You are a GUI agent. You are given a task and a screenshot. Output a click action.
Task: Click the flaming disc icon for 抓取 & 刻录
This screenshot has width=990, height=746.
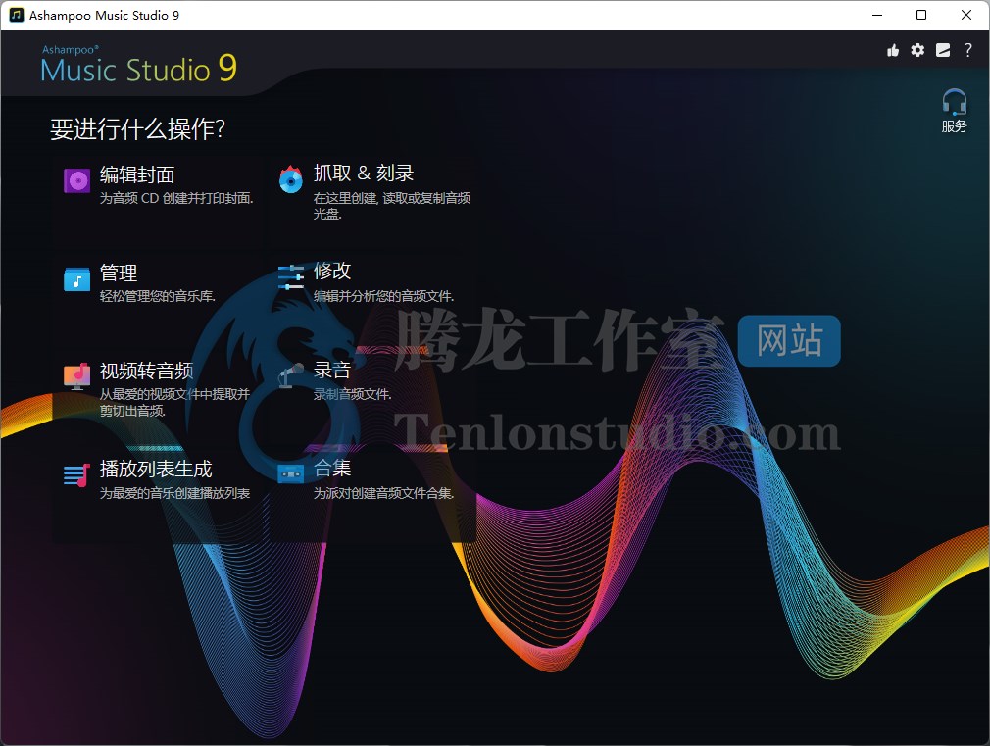tap(291, 179)
